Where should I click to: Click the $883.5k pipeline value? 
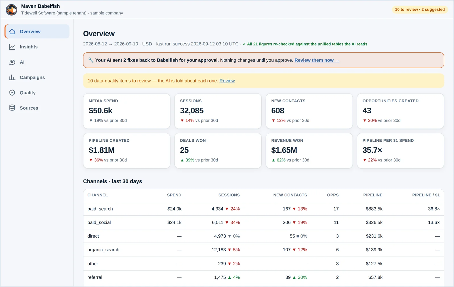point(374,209)
